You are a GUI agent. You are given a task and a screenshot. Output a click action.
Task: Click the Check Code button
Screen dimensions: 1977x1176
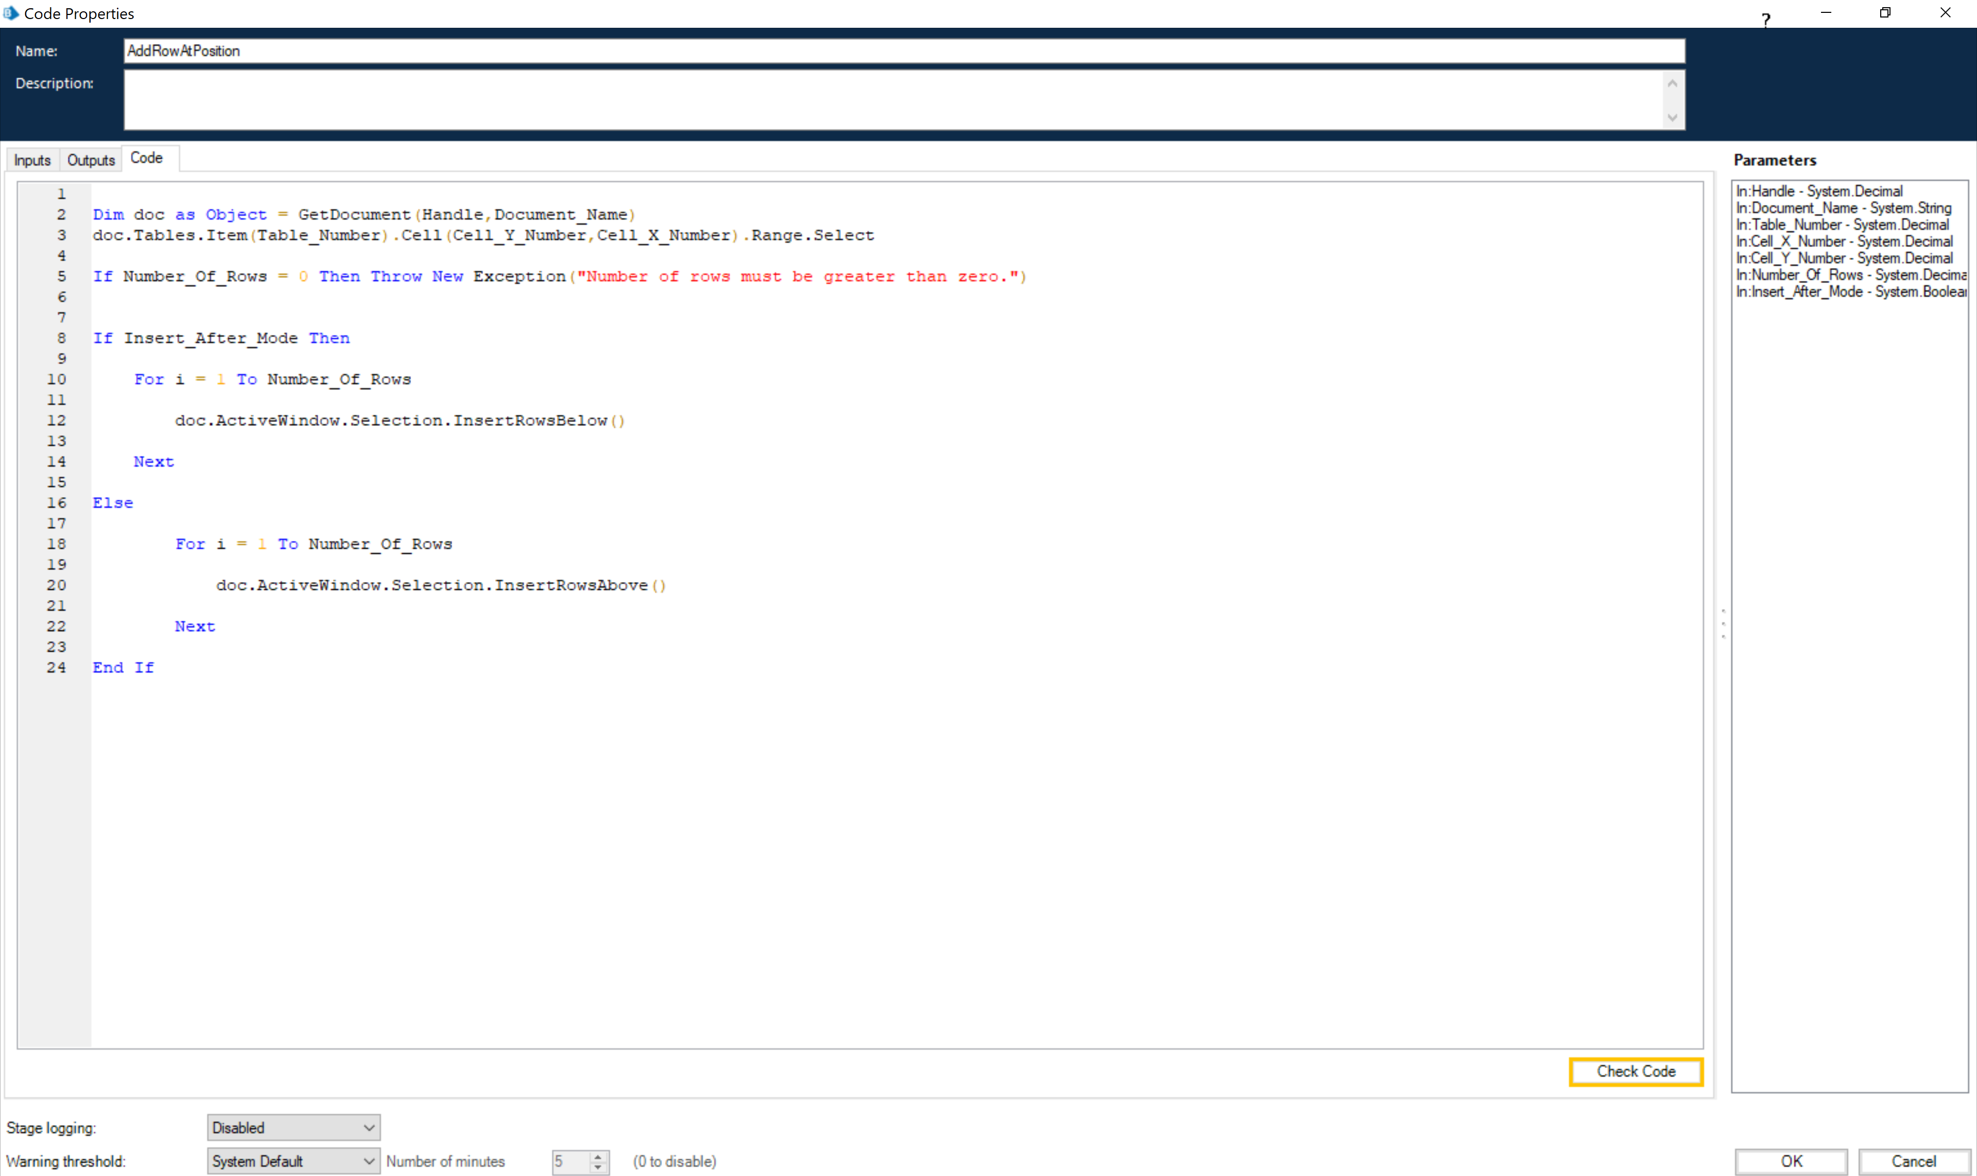(1635, 1072)
